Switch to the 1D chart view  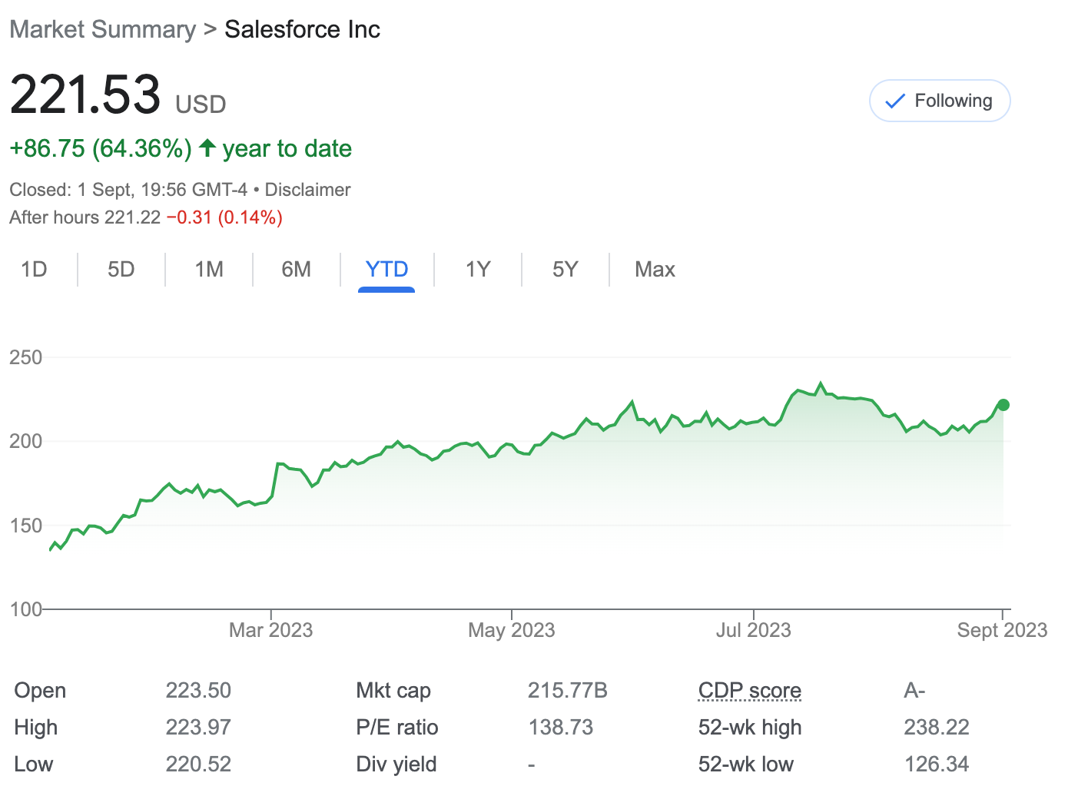[x=34, y=270]
